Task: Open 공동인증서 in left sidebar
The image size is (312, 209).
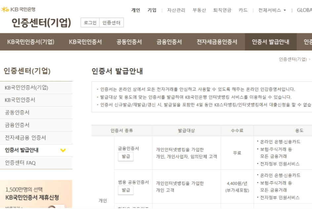Action: click(36, 113)
